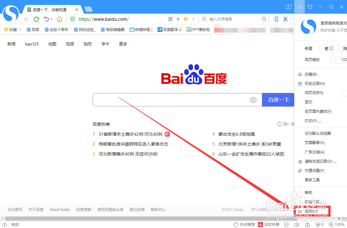Click the login arrow icon in toolbar
The height and width of the screenshot is (228, 347).
click(x=276, y=19)
